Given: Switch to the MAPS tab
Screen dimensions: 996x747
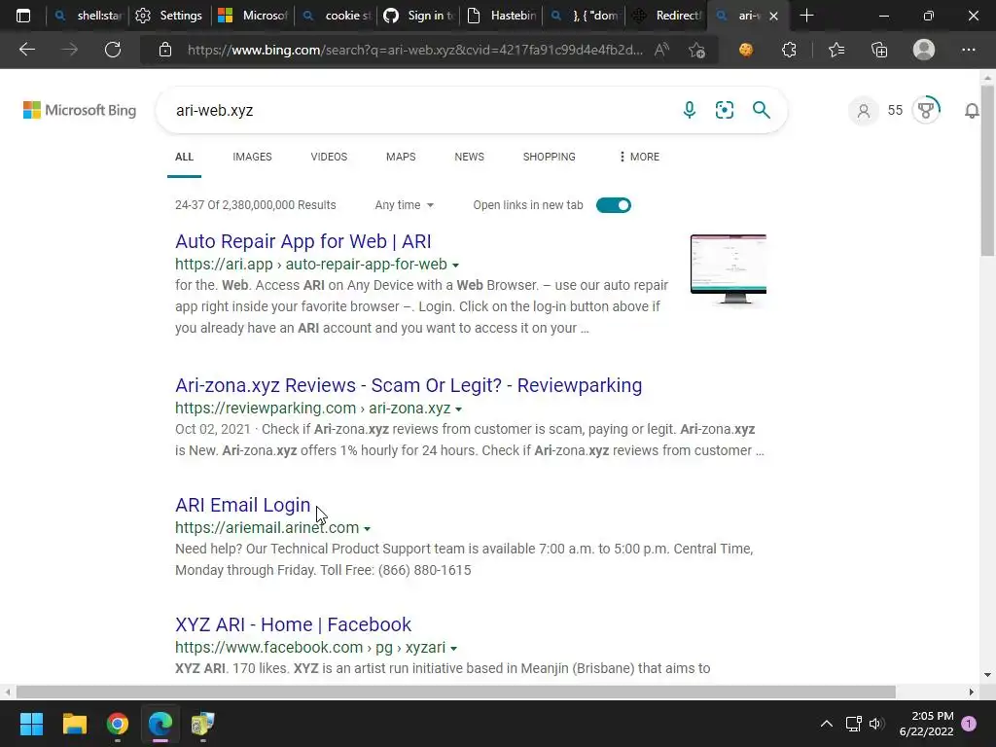Looking at the screenshot, I should [401, 157].
